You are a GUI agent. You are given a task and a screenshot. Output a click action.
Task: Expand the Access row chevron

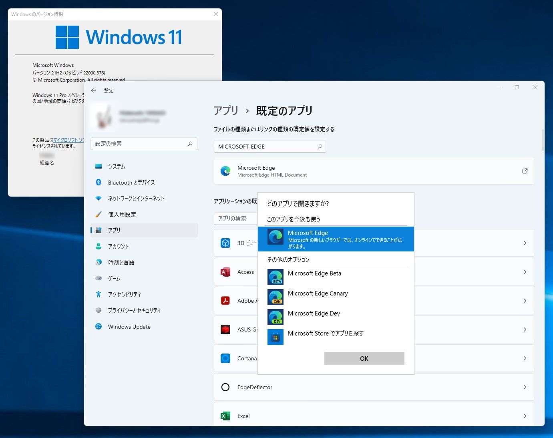click(x=525, y=272)
